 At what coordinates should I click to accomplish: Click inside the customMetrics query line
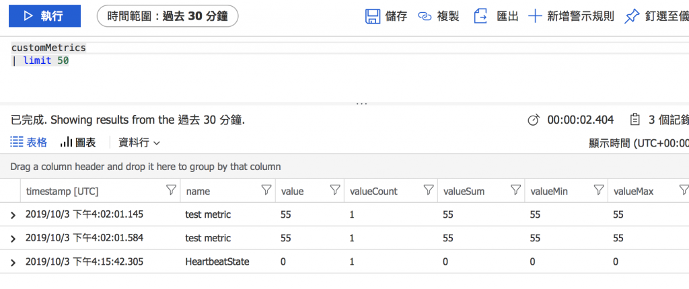click(x=48, y=48)
